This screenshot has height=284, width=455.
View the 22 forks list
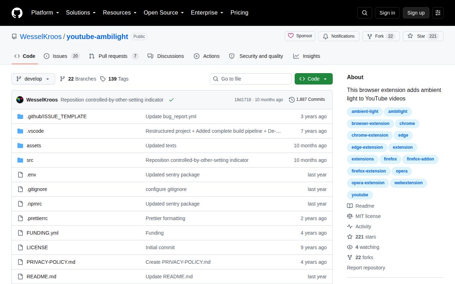[360, 257]
